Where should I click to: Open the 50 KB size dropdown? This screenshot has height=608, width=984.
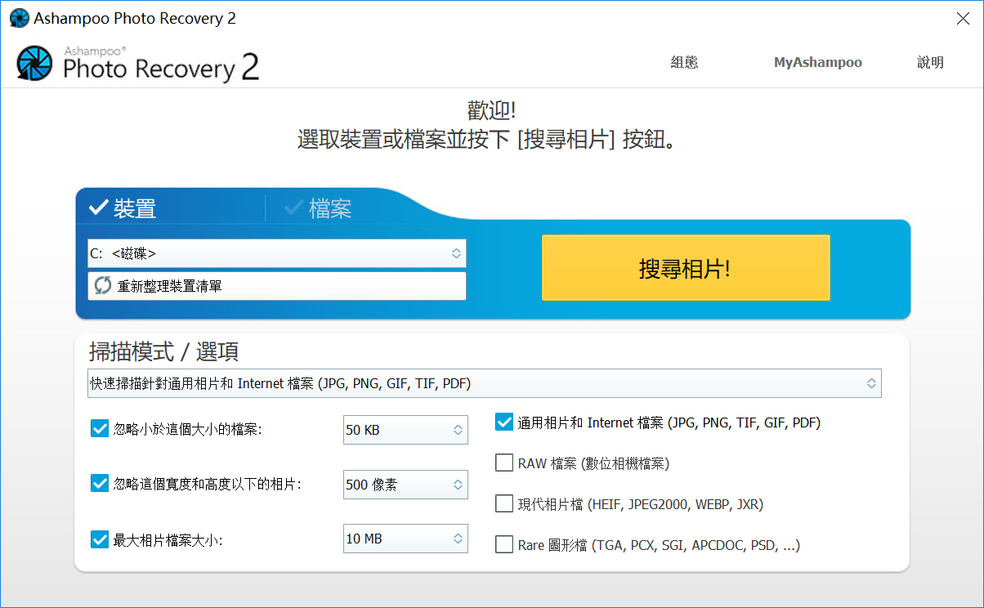pos(405,429)
